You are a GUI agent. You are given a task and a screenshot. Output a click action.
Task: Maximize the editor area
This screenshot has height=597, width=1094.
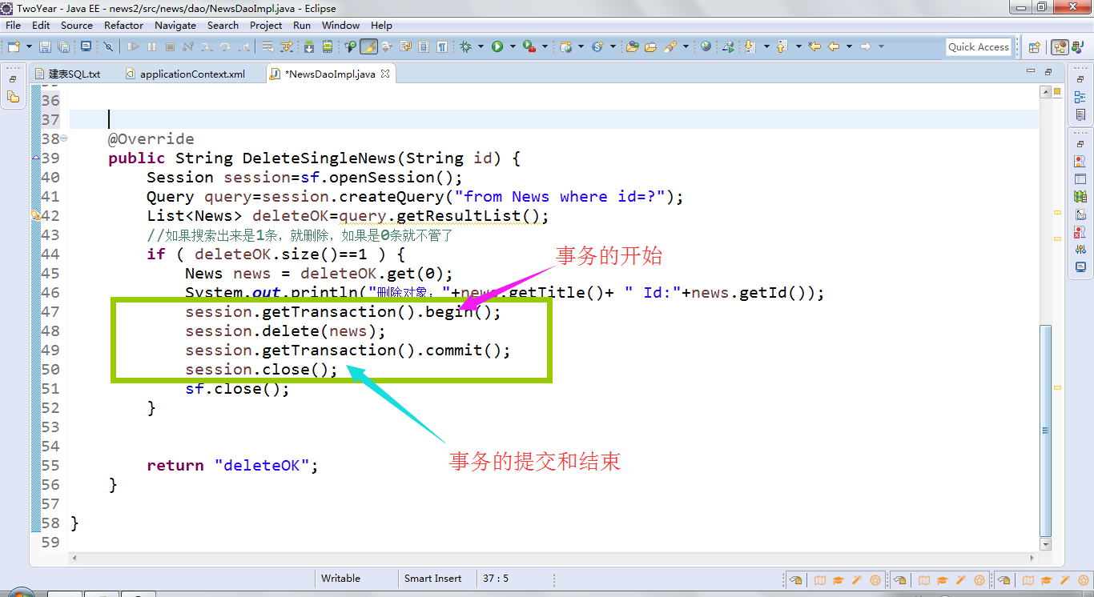pyautogui.click(x=1048, y=71)
